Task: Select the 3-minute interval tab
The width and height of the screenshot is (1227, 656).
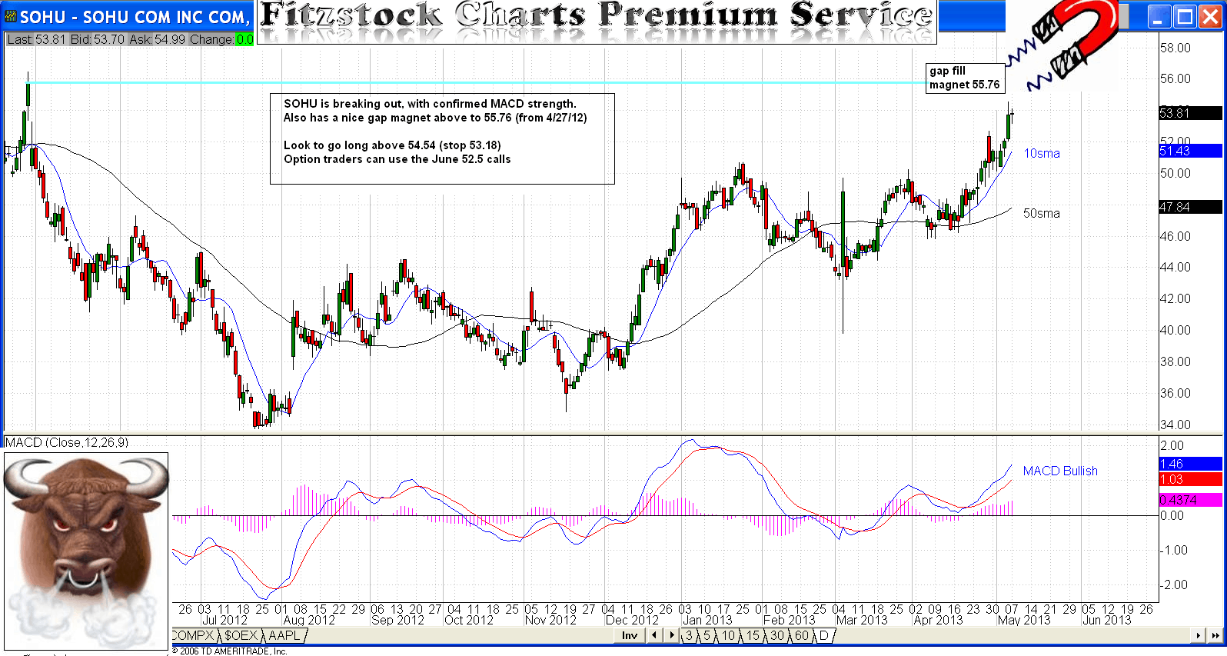Action: coord(689,635)
